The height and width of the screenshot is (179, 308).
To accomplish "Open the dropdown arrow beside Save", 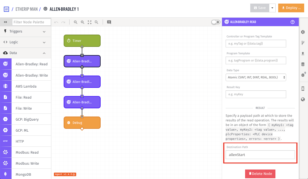I will click(272, 8).
